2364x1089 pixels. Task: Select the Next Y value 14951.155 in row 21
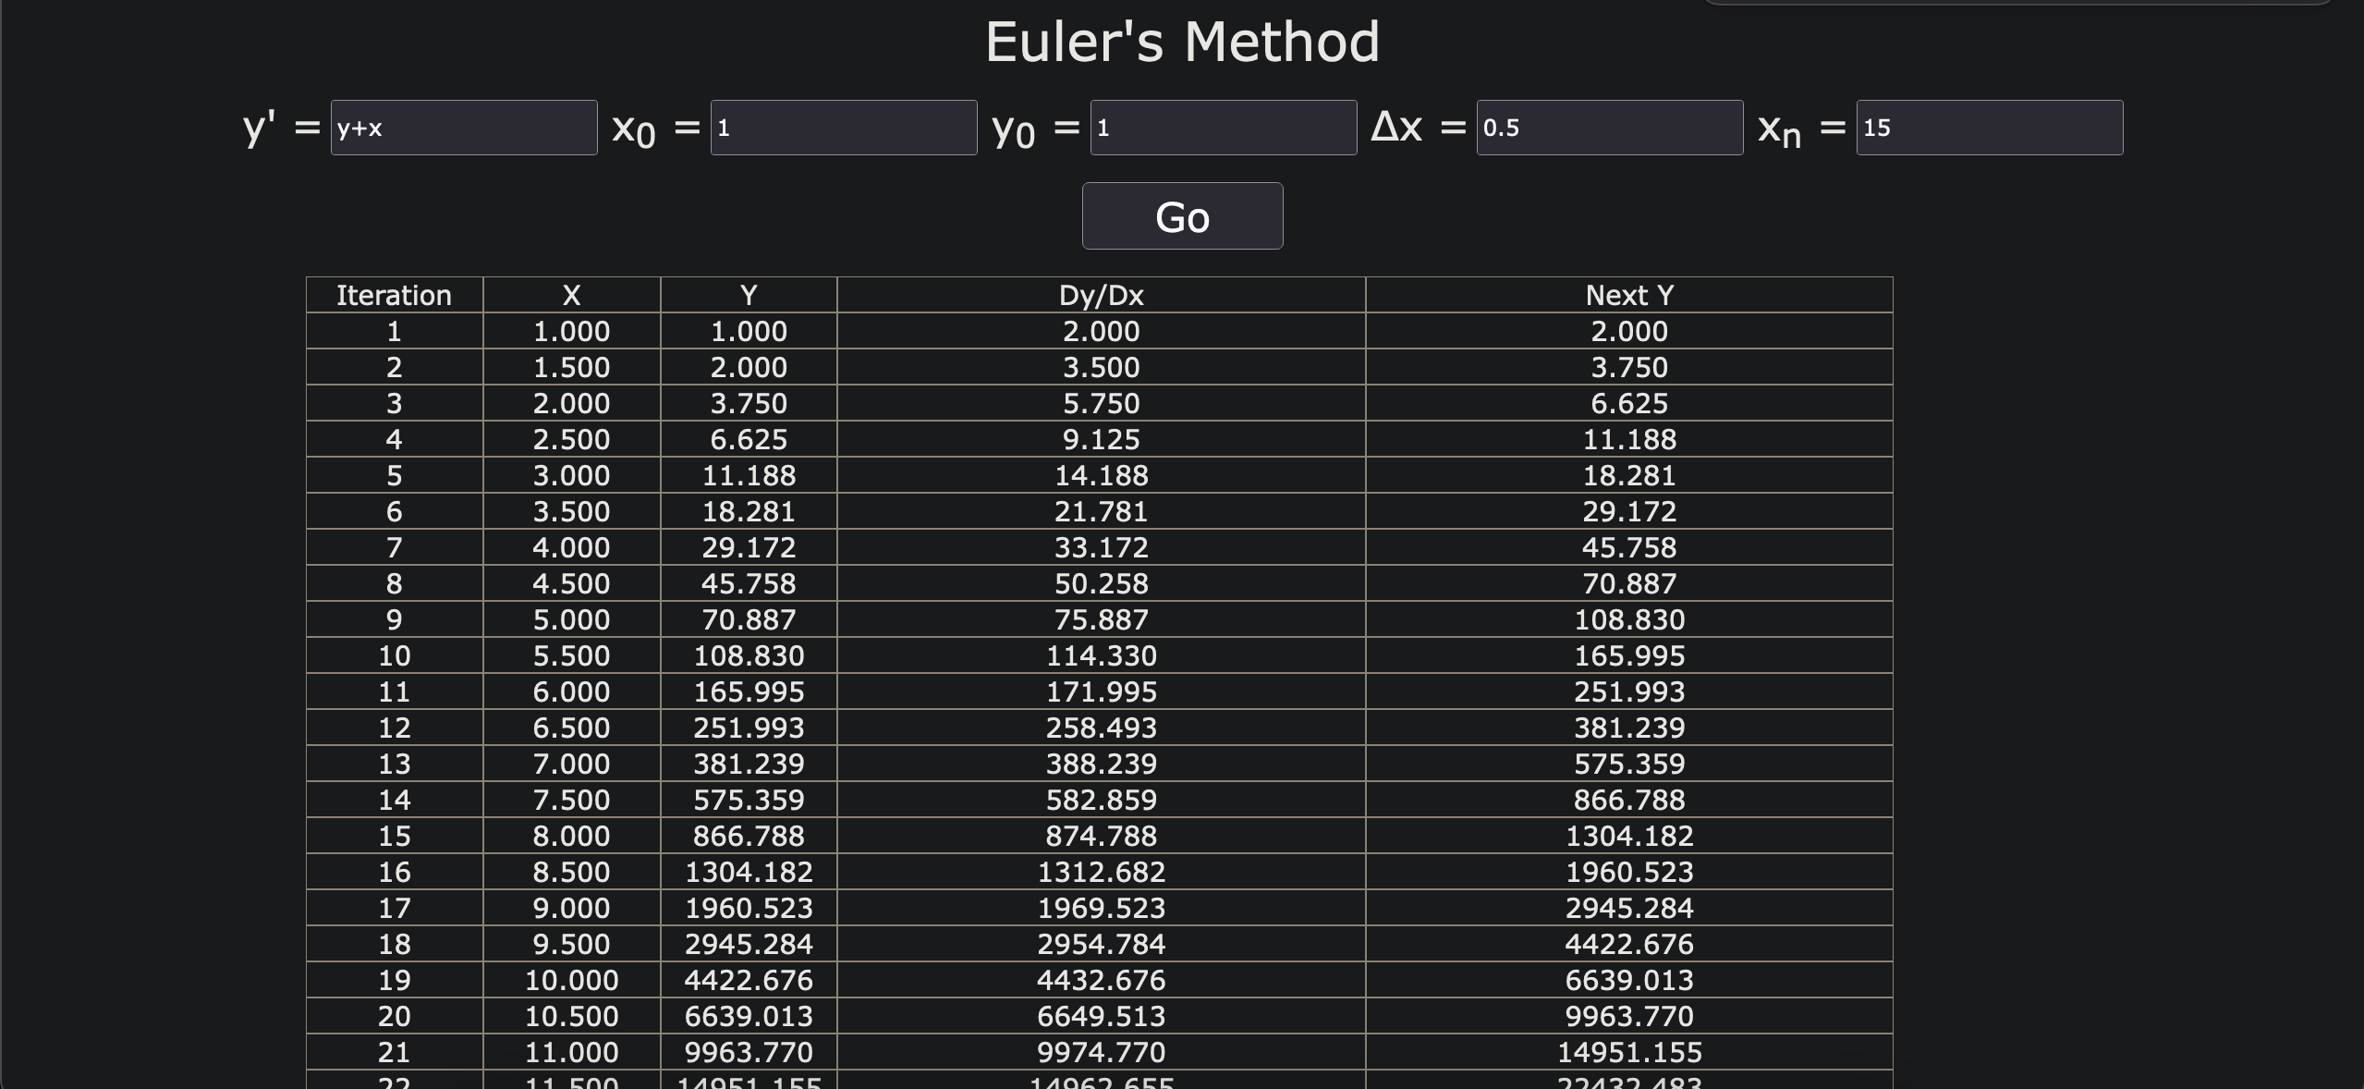(1628, 1052)
